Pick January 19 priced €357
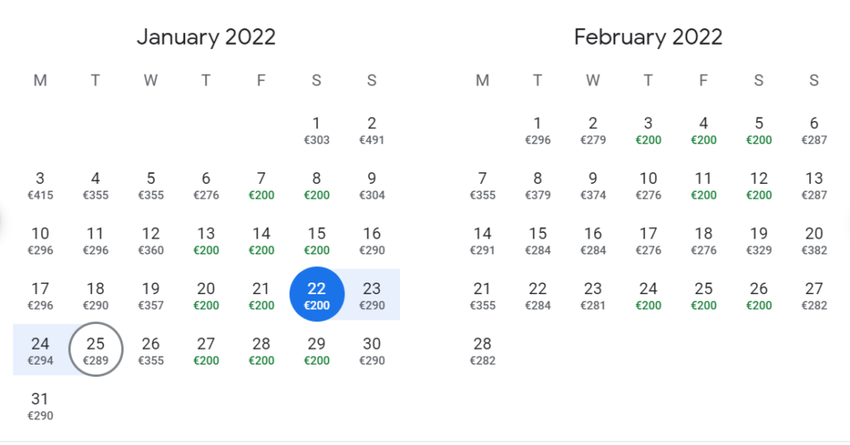 tap(150, 295)
